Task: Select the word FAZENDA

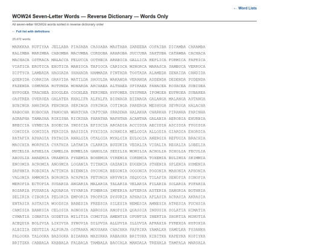Action: [21, 86]
